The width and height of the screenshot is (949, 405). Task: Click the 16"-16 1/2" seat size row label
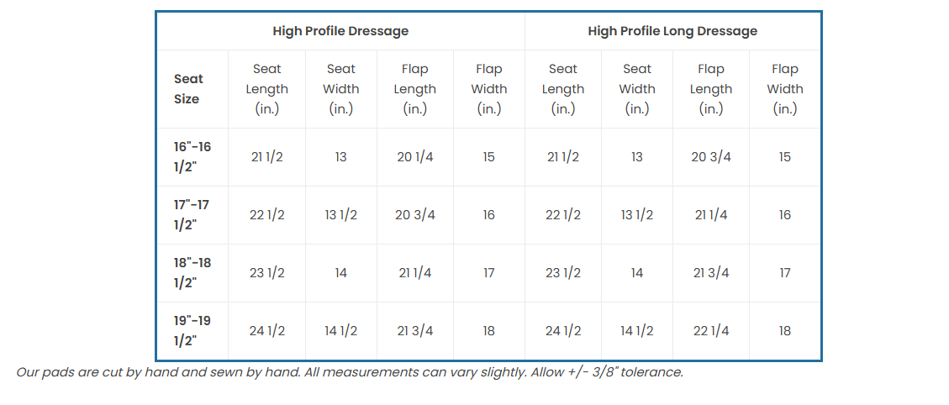[x=192, y=157]
